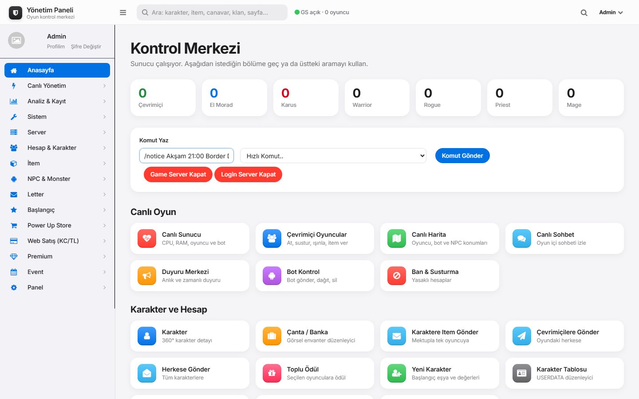Expand Analiz & Kayıt sidebar section
This screenshot has height=399, width=639.
pos(57,101)
